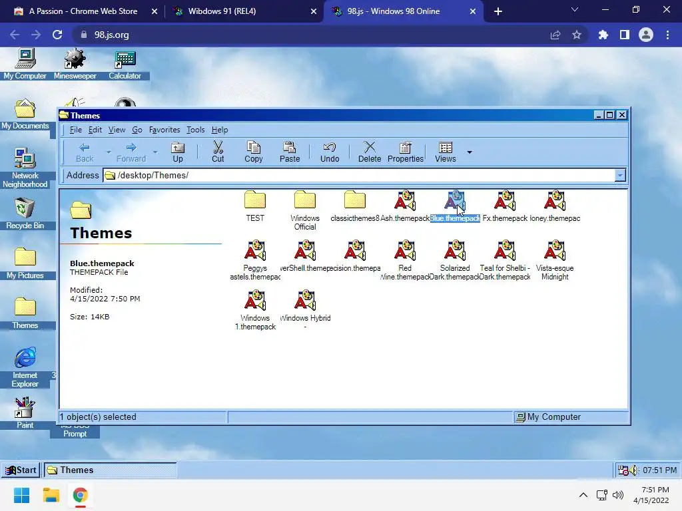
Task: Open the File menu
Action: [x=76, y=130]
